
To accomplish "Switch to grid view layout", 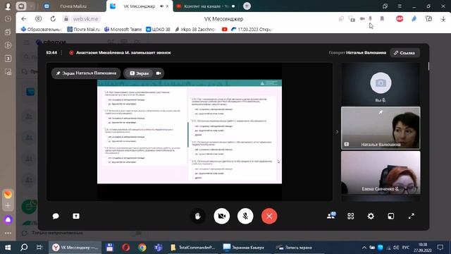I will click(351, 216).
